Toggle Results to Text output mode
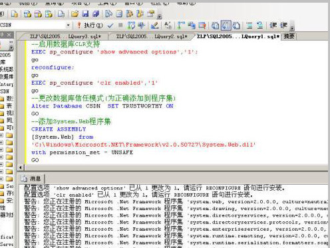Screen dimensions: 330x248 click(x=215, y=25)
